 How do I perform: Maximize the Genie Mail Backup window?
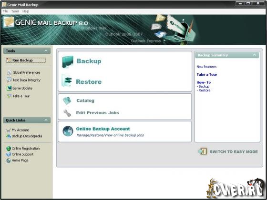(x=248, y=3)
